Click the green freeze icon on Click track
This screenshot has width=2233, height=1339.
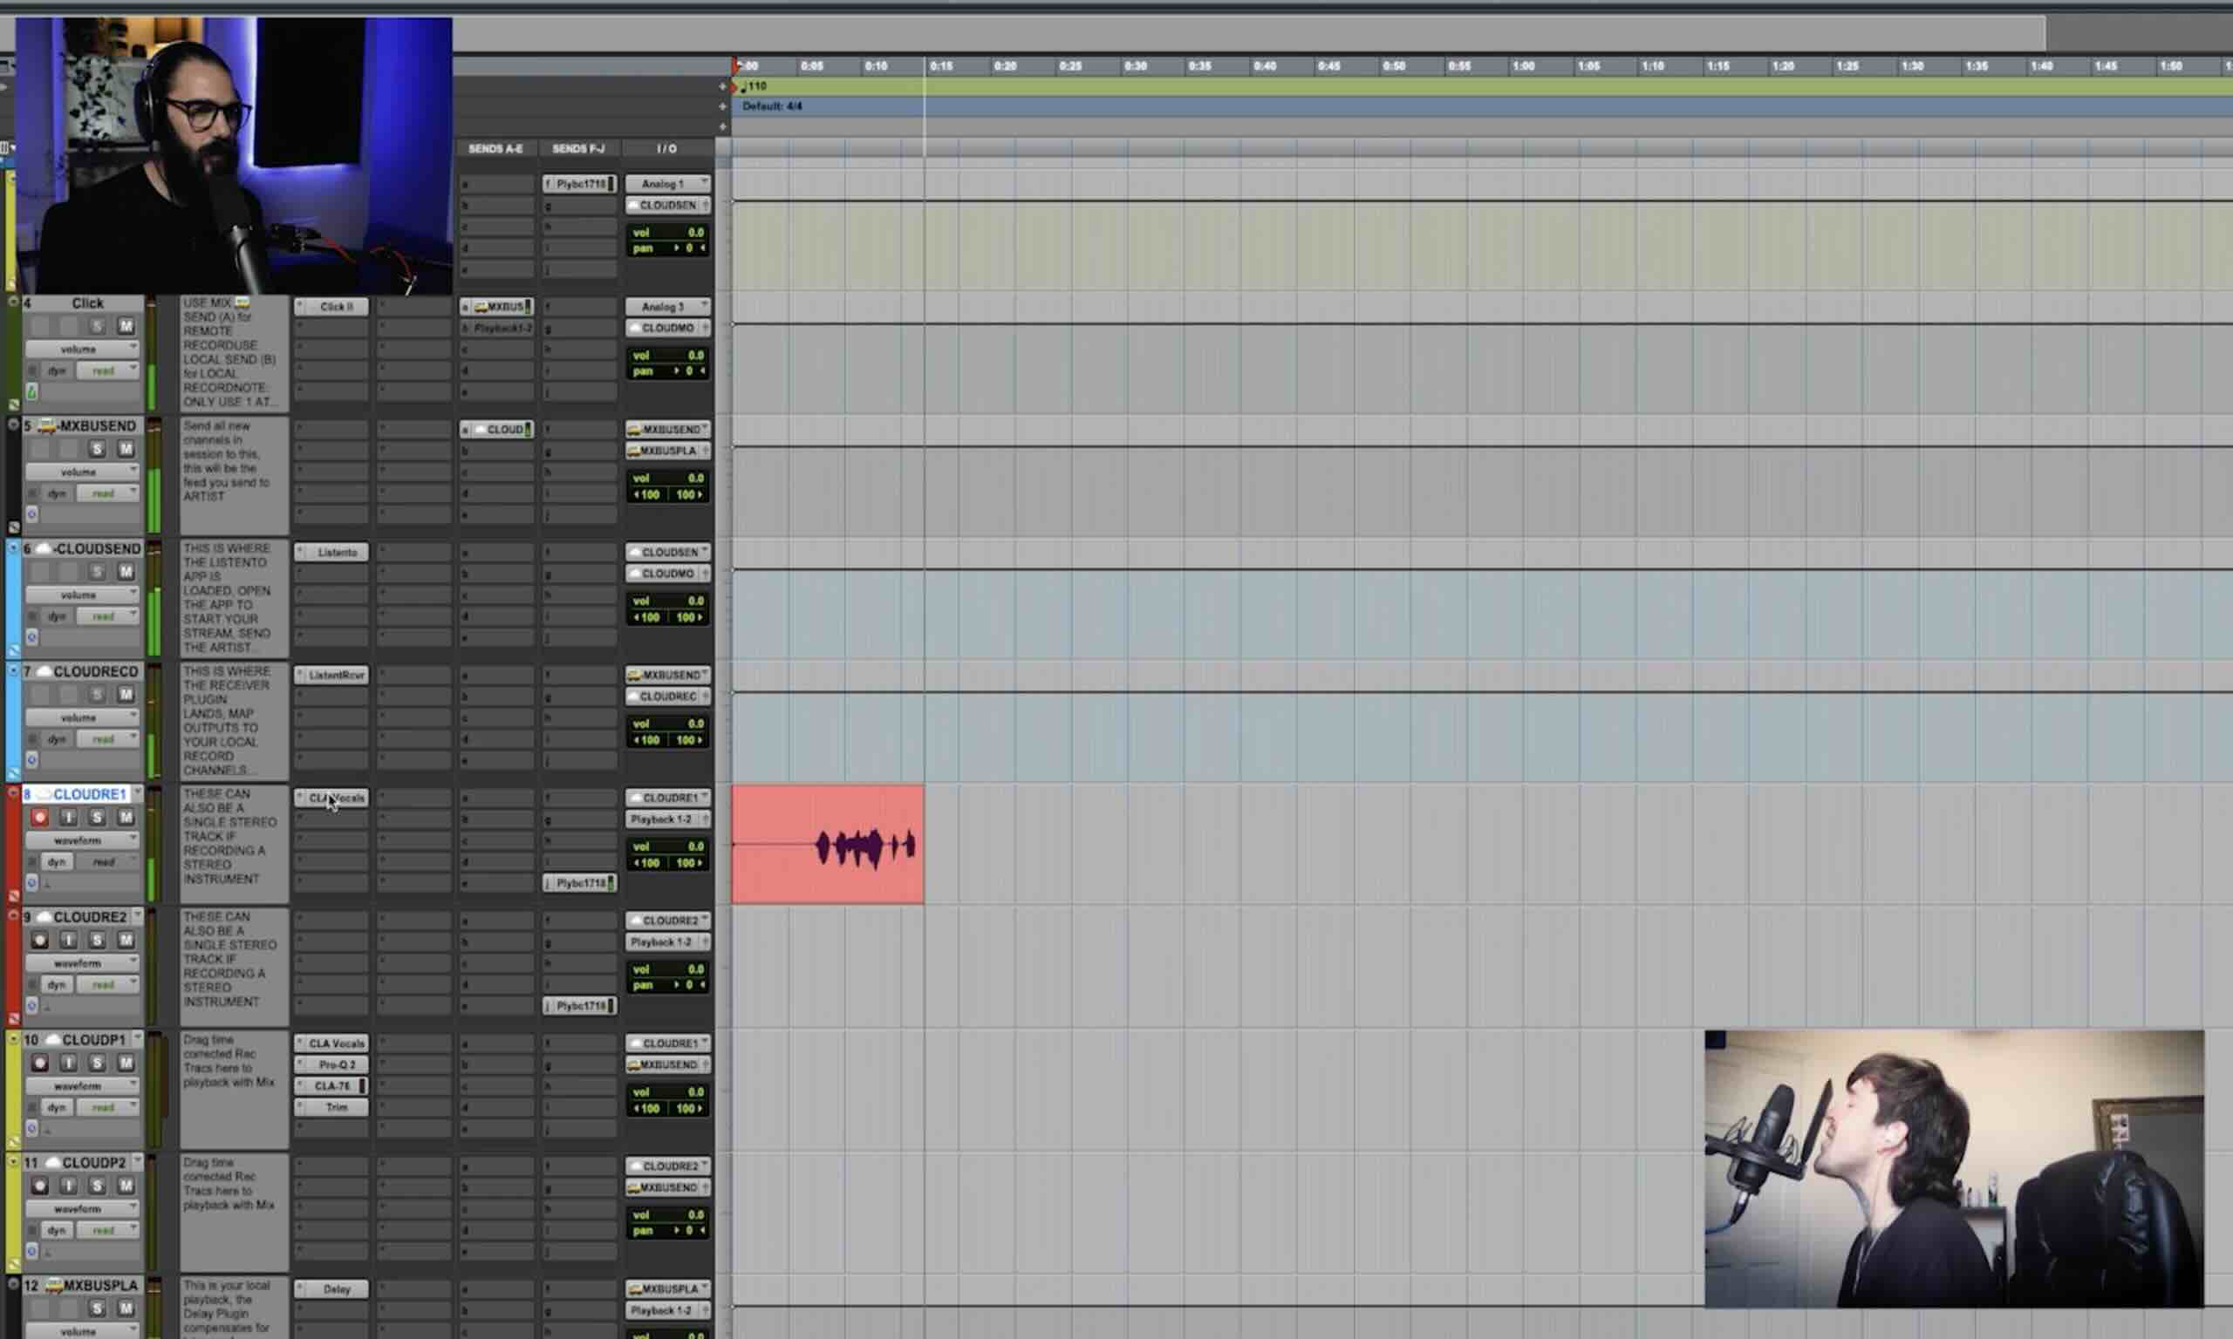coord(31,391)
